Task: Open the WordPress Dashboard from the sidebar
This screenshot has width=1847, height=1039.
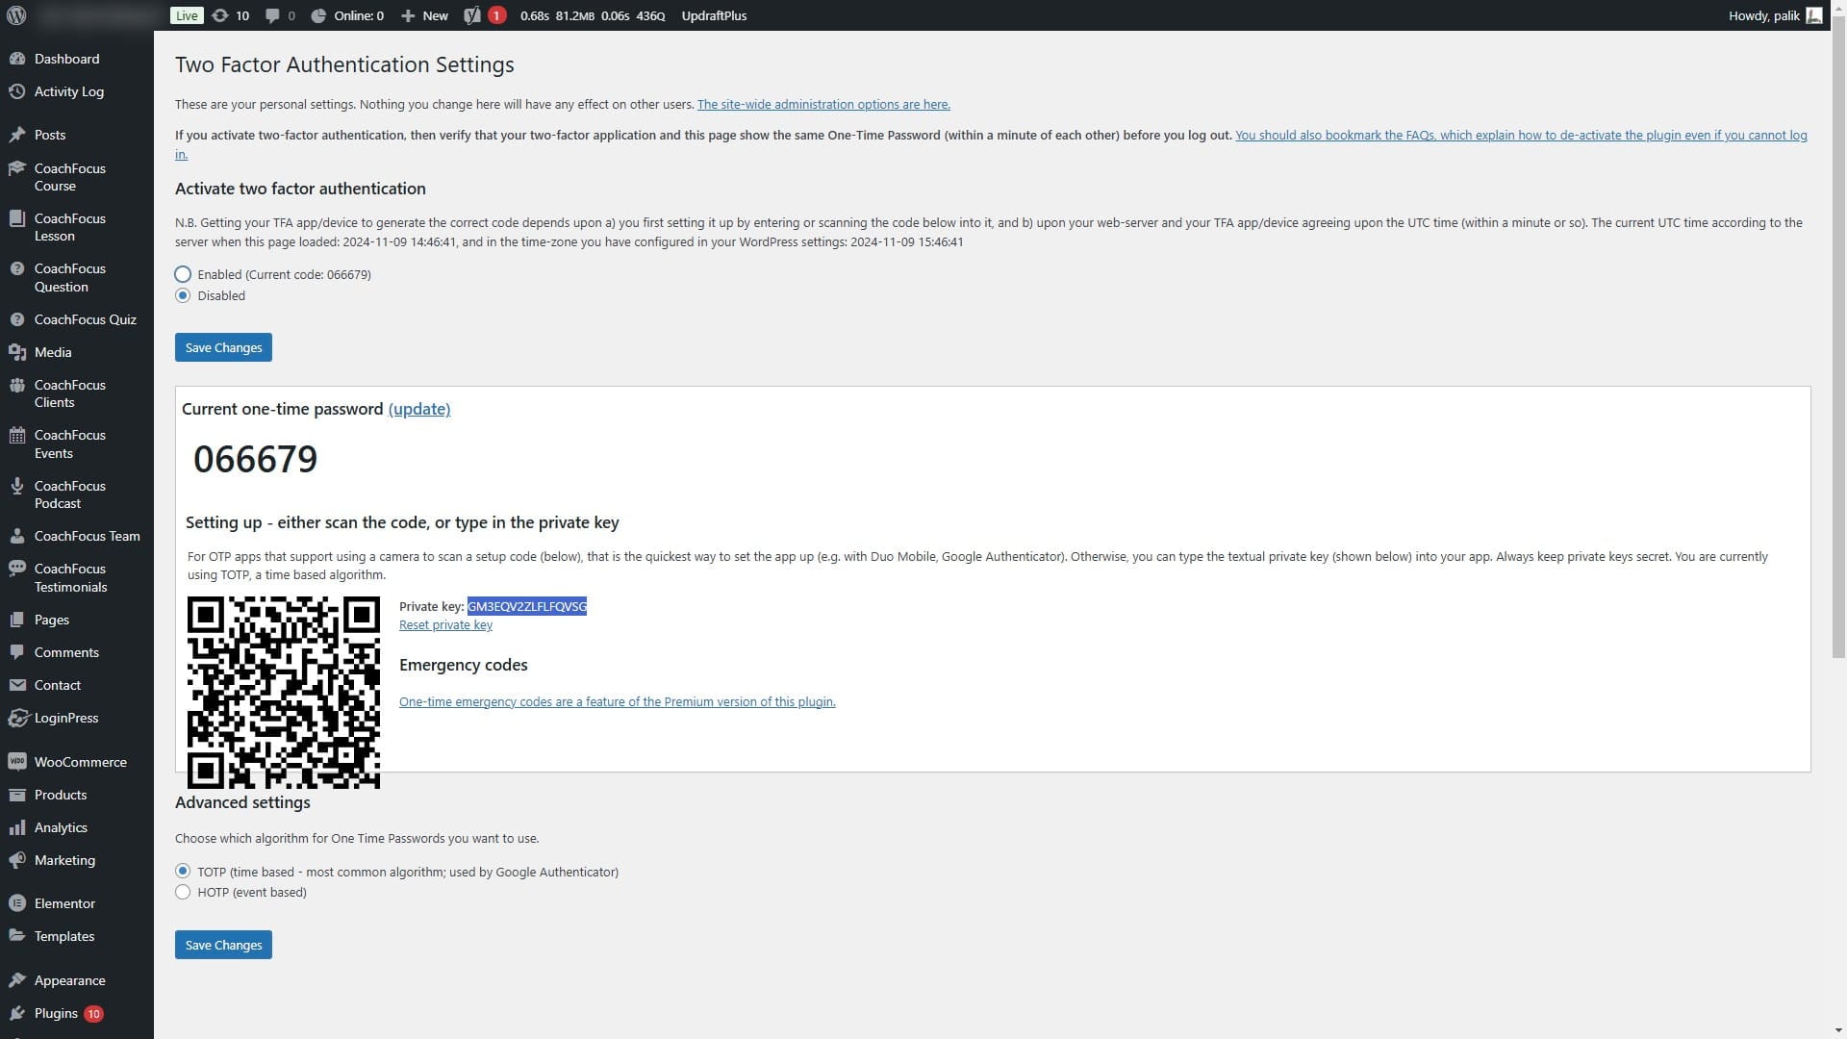Action: 65,59
